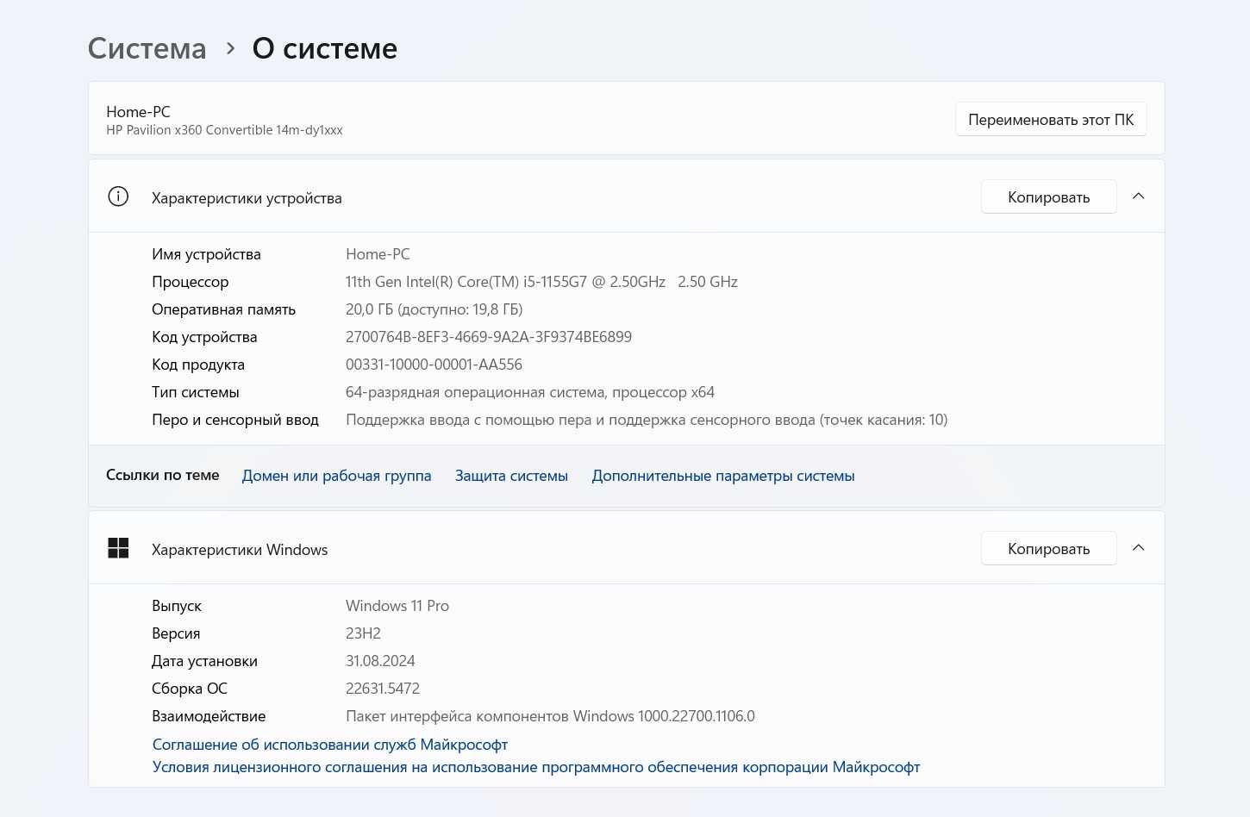Click the Сборка ОС label
The image size is (1250, 817).
(190, 689)
